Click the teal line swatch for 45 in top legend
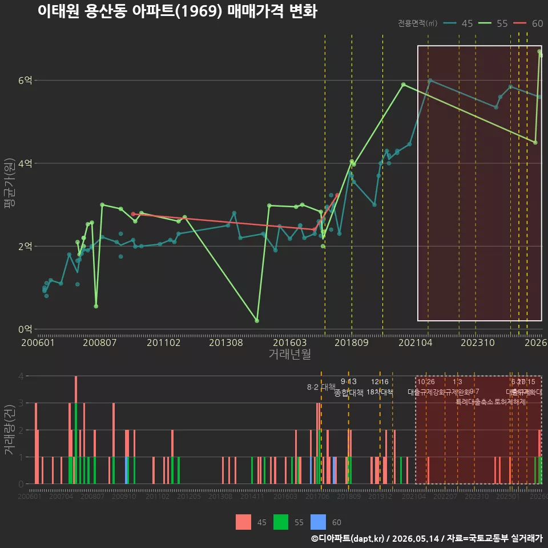This screenshot has width=548, height=548. tap(449, 23)
